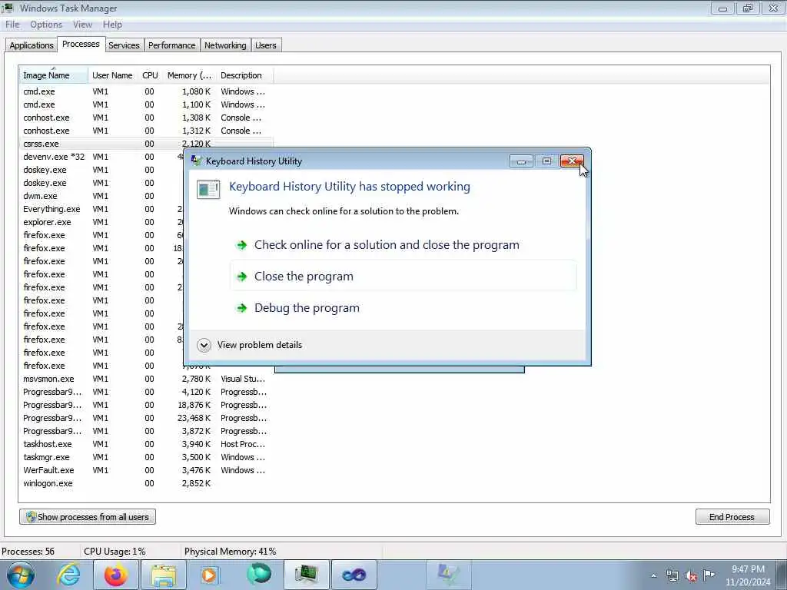787x590 pixels.
Task: Sort by Image Name column header
Action: click(x=54, y=75)
